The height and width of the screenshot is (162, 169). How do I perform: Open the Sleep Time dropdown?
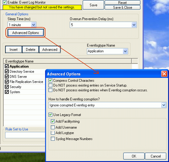[x=33, y=25]
